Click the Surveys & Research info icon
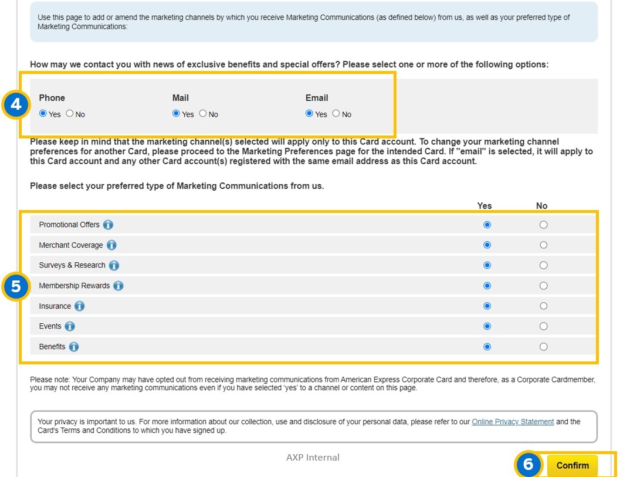This screenshot has height=477, width=620. [115, 265]
